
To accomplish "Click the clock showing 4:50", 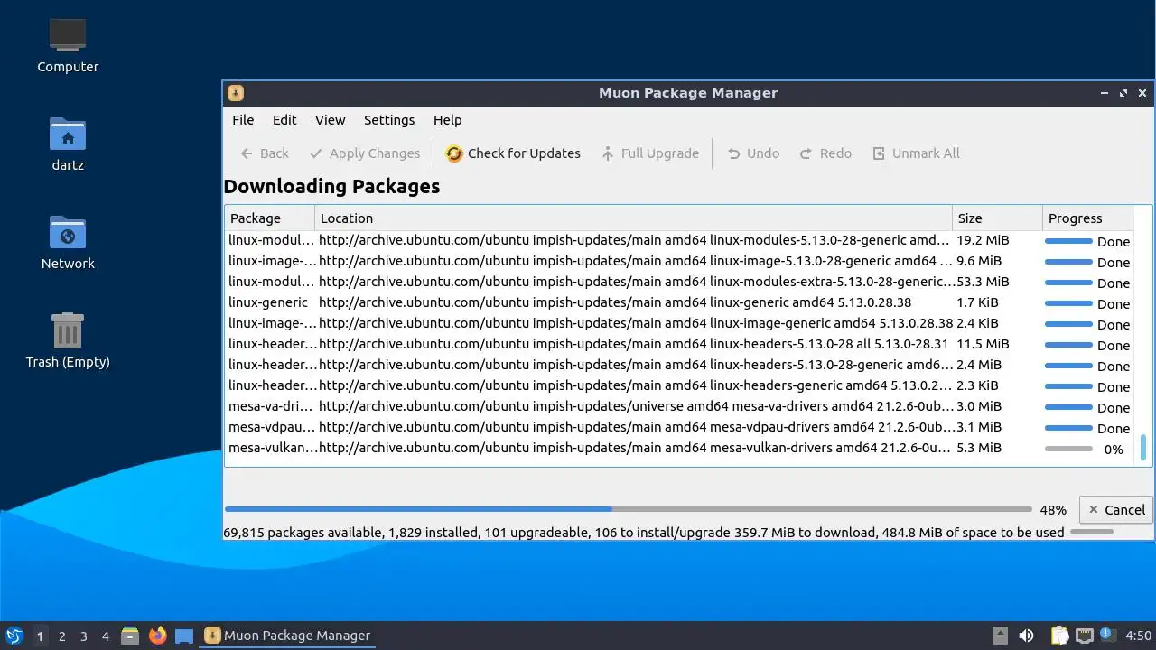I will [1138, 636].
